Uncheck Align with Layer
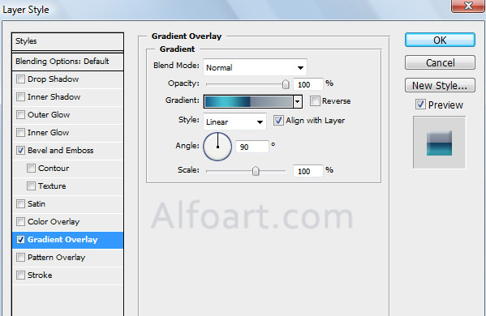 (278, 121)
